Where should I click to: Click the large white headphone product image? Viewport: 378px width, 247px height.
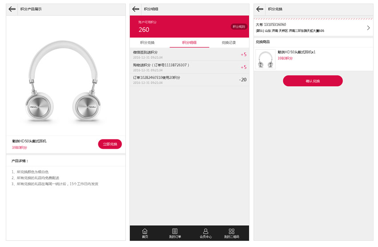click(x=64, y=81)
